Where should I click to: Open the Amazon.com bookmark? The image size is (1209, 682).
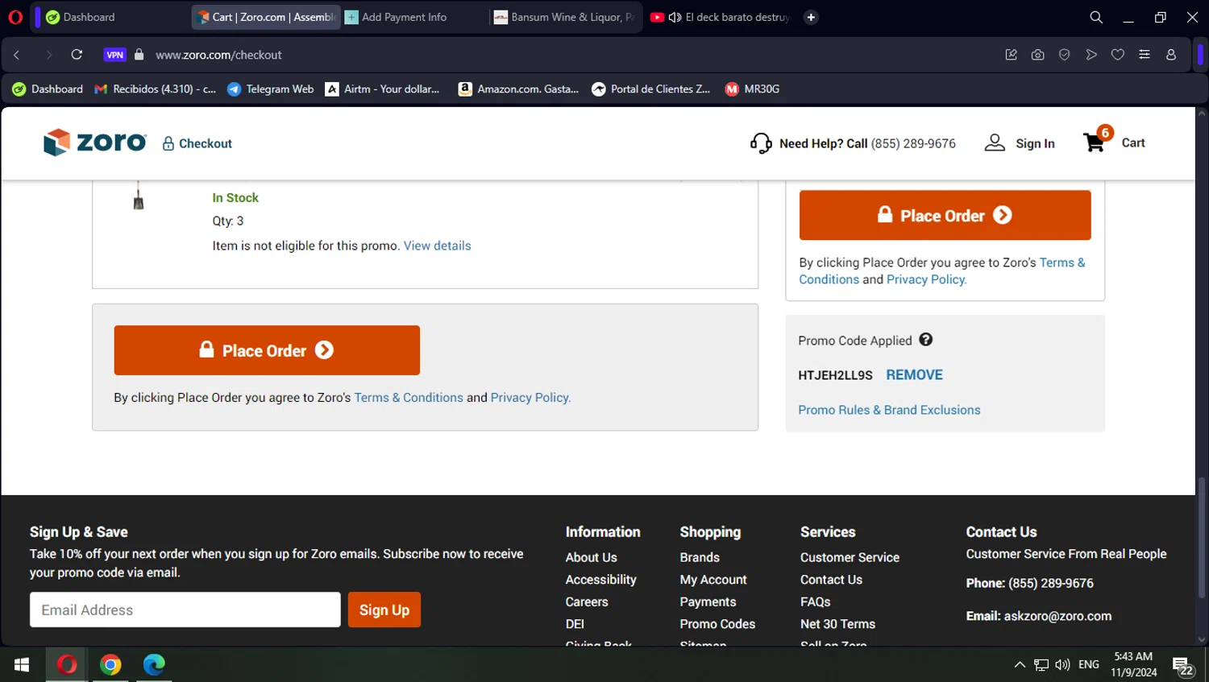(518, 89)
